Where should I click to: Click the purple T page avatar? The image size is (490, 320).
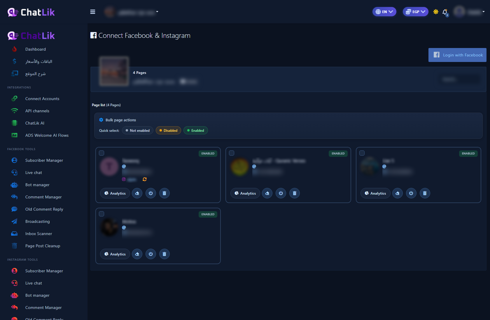coord(109,166)
